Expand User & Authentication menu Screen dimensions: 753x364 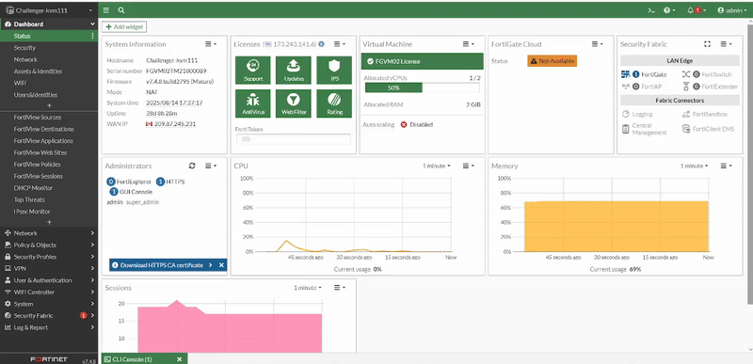pos(49,280)
